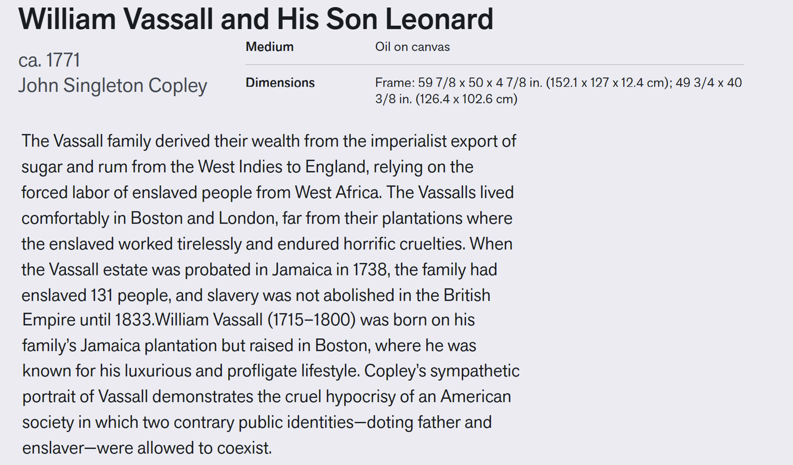Image resolution: width=793 pixels, height=465 pixels.
Task: Select the Dimensions label
Action: [x=280, y=83]
